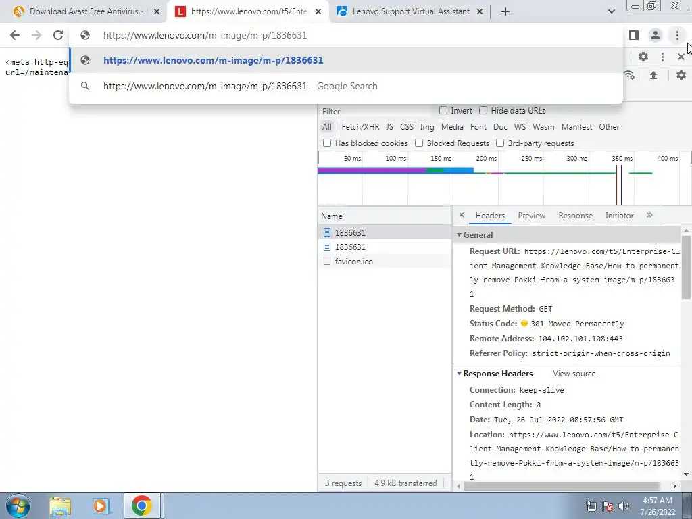The width and height of the screenshot is (692, 519).
Task: Open network conditions wifi icon
Action: [629, 75]
